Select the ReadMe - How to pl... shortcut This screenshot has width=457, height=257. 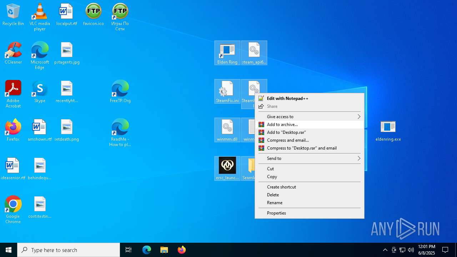pos(120,133)
